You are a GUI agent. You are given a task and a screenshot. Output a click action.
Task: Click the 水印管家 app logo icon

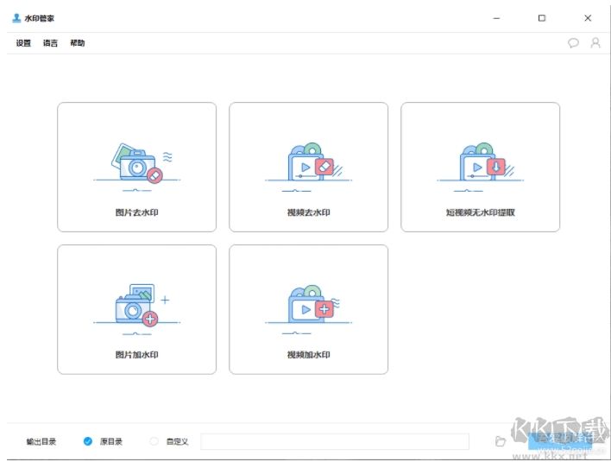[x=16, y=18]
